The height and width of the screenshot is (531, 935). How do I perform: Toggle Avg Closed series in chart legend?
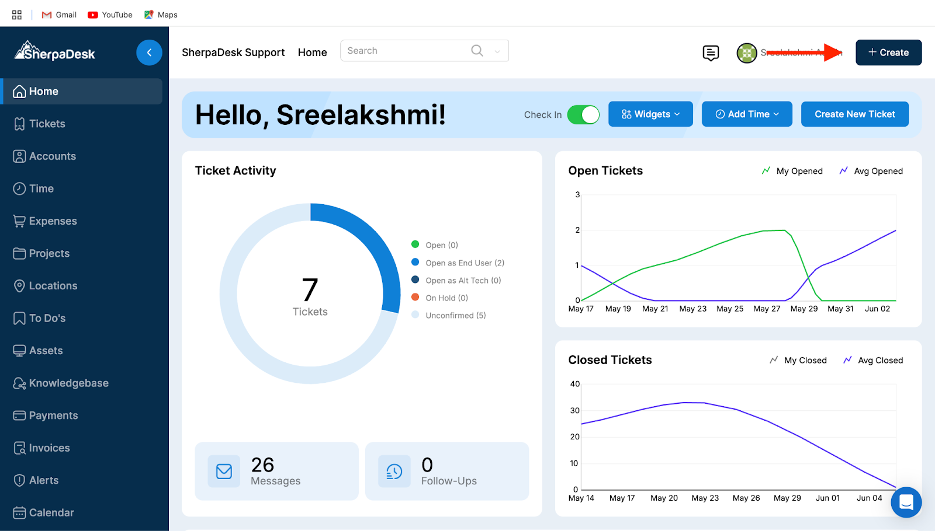click(874, 361)
